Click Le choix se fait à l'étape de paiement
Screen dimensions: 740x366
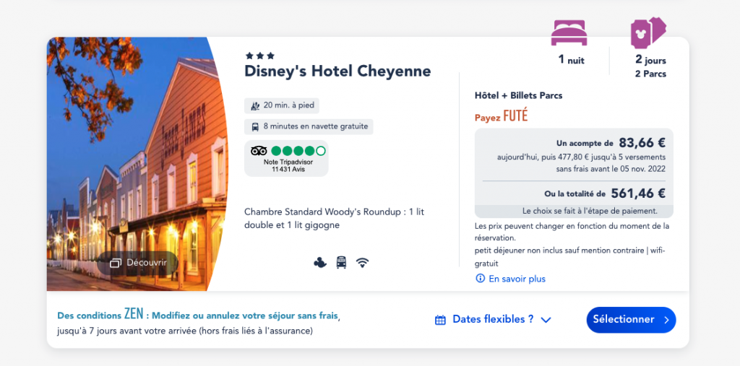(590, 211)
